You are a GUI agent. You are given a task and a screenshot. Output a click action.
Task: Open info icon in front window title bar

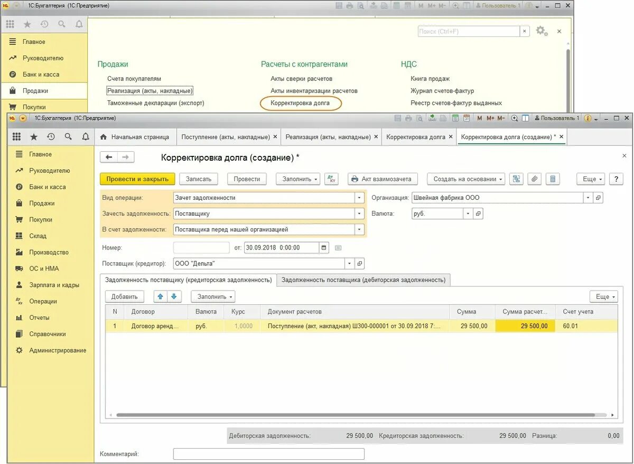(588, 118)
